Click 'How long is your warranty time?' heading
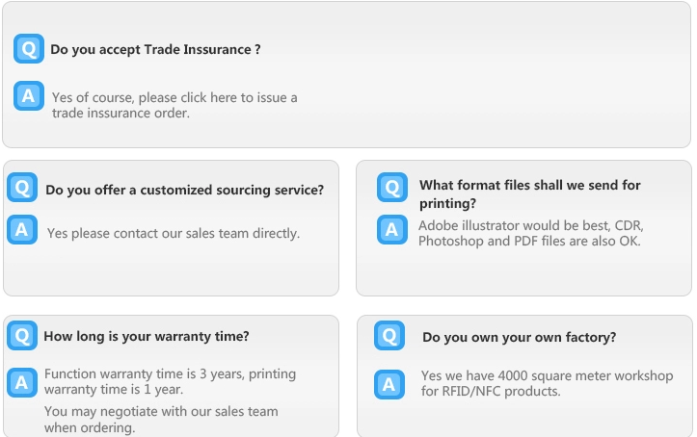 pos(147,336)
